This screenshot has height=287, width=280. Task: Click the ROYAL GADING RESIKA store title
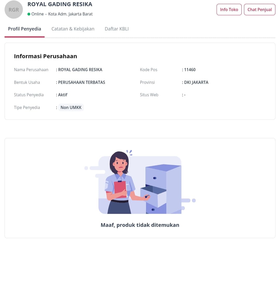60,4
